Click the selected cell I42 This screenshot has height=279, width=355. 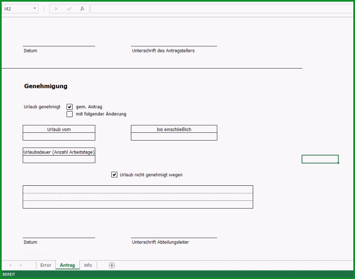coord(320,159)
